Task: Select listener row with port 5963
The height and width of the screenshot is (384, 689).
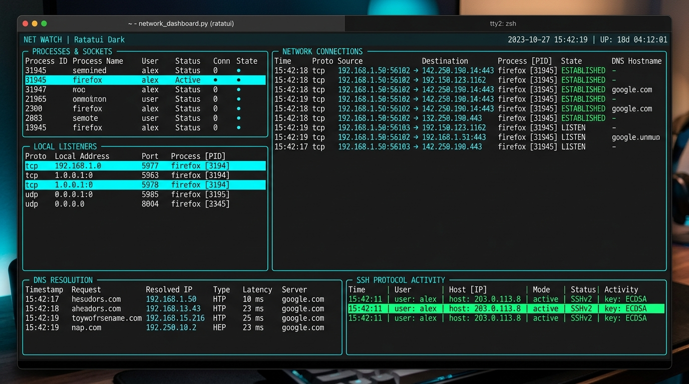Action: point(145,175)
